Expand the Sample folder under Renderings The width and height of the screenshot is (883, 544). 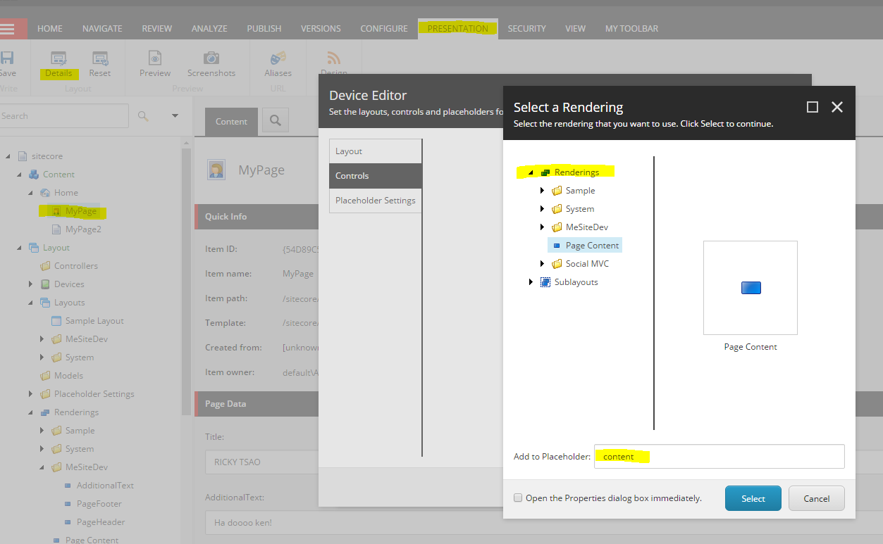(542, 191)
